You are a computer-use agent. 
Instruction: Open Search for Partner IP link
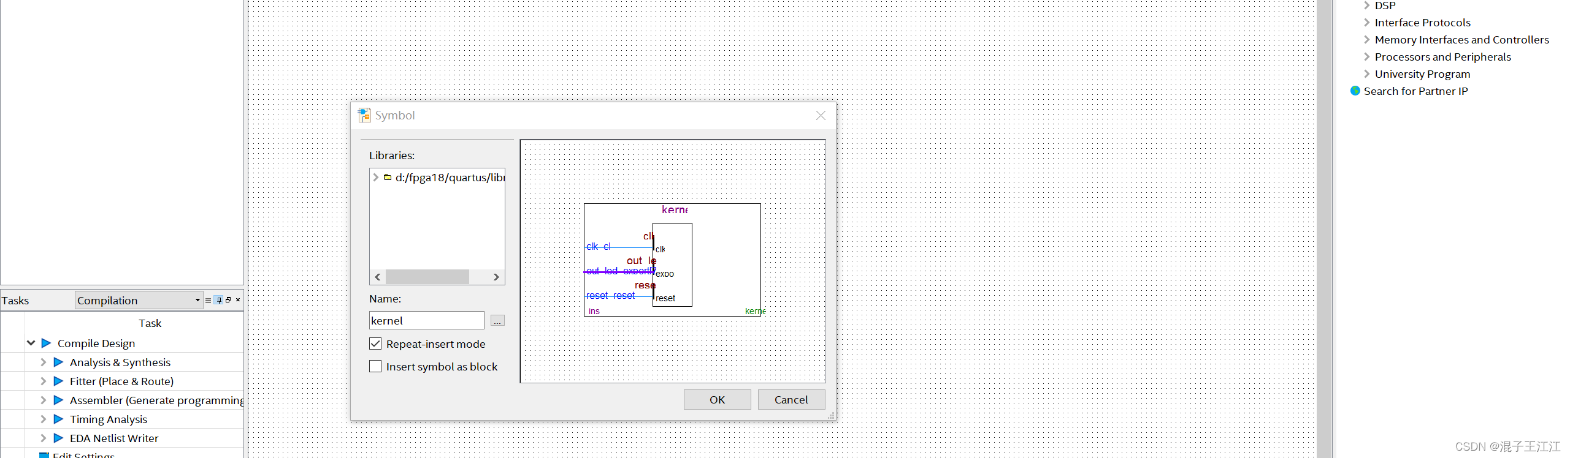pos(1415,91)
